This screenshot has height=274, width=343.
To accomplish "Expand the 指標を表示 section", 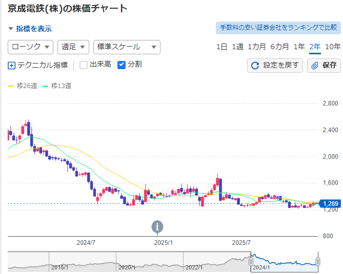I will click(30, 29).
